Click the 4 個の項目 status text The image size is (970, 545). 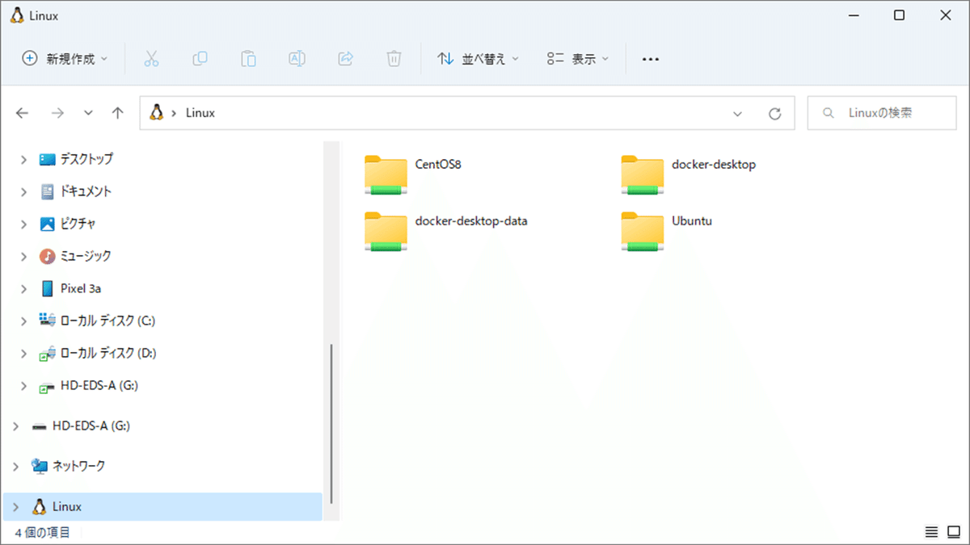point(43,532)
